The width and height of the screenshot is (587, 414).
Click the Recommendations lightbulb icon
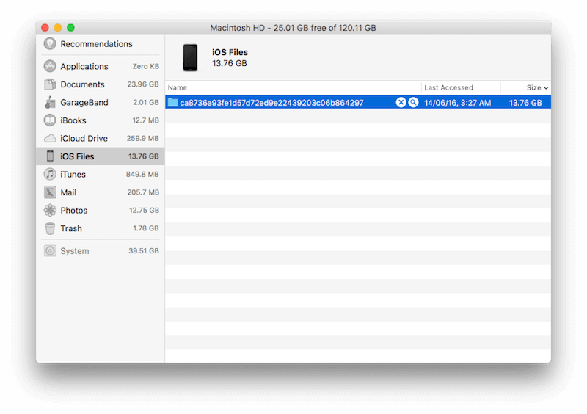[50, 44]
